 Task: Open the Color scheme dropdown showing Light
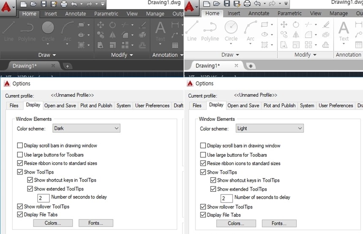(x=270, y=128)
